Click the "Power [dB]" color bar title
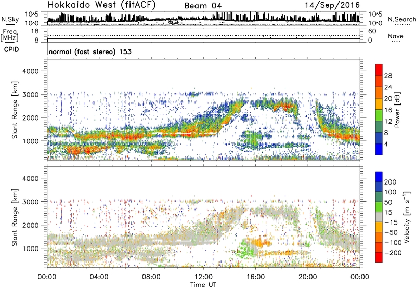This screenshot has width=416, height=288. click(397, 110)
